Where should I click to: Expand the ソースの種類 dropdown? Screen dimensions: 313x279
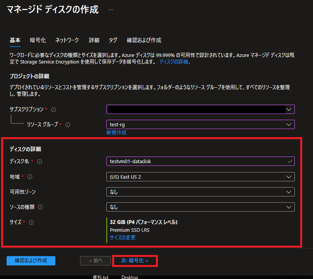click(200, 207)
